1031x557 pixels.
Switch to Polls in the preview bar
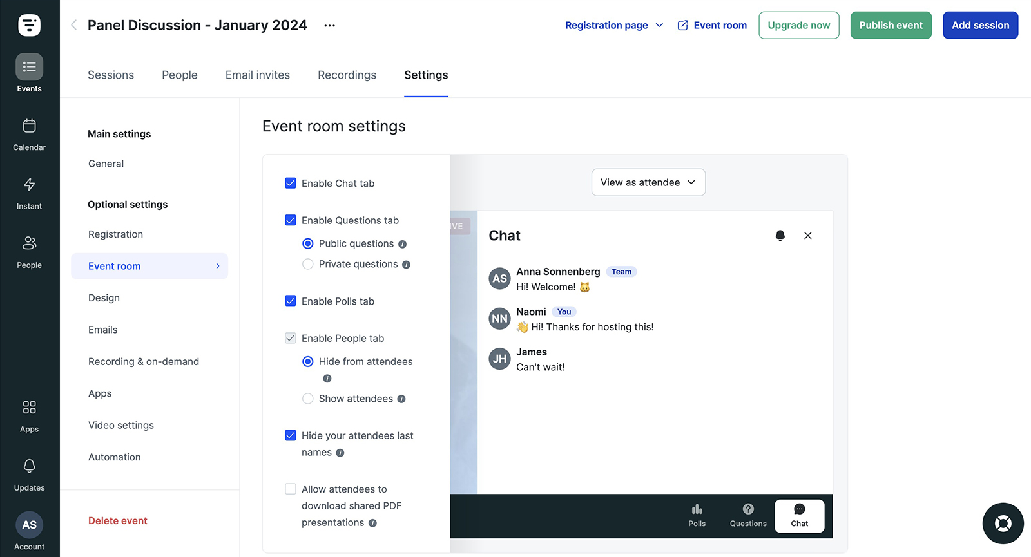click(697, 516)
